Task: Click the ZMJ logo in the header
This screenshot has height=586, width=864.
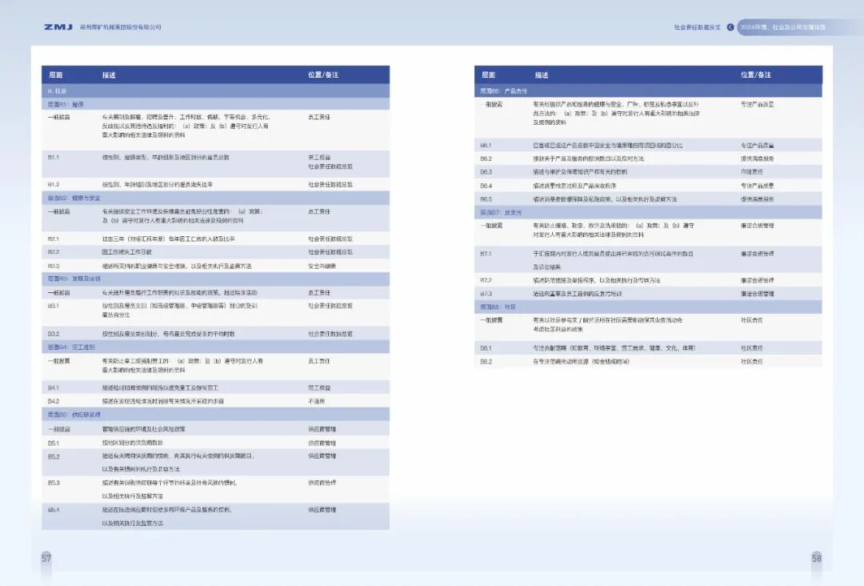Action: [x=58, y=27]
